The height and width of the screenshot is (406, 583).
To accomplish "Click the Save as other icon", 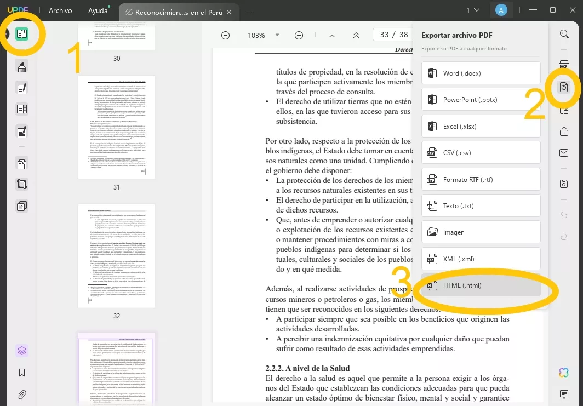I will click(564, 184).
